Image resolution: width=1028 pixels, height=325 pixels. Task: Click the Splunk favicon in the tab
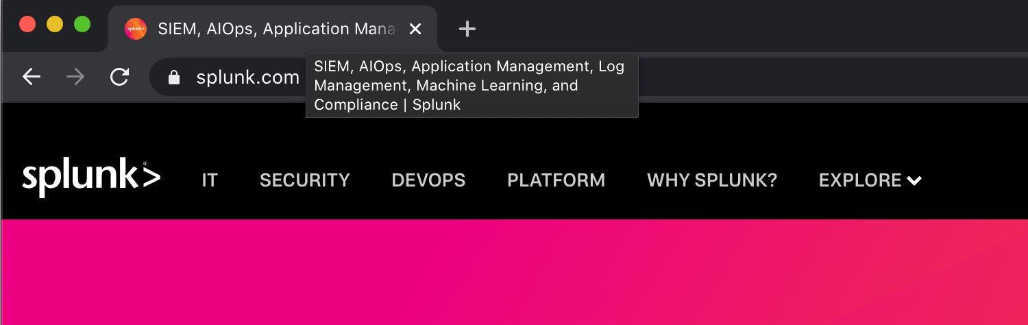tap(136, 29)
